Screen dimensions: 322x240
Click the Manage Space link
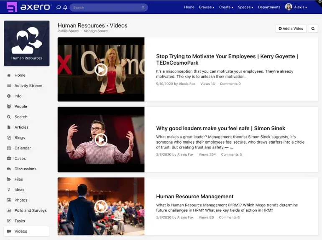pos(95,31)
